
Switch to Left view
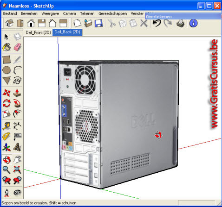(63, 23)
